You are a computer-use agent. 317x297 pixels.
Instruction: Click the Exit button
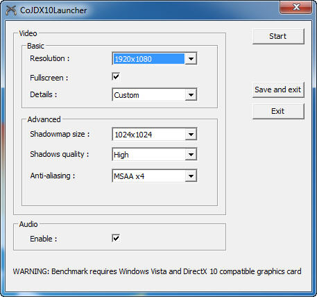click(x=278, y=111)
